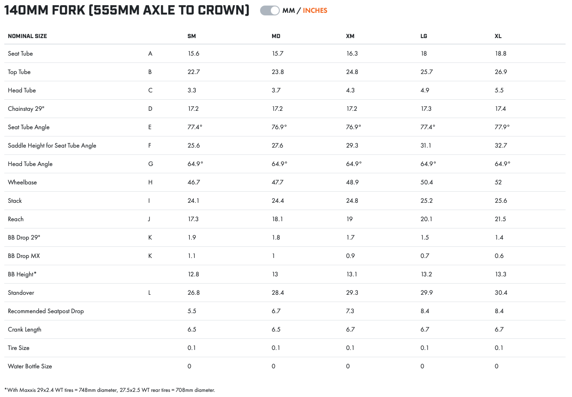The height and width of the screenshot is (397, 572).
Task: Click the Crank Length row label
Action: (24, 329)
